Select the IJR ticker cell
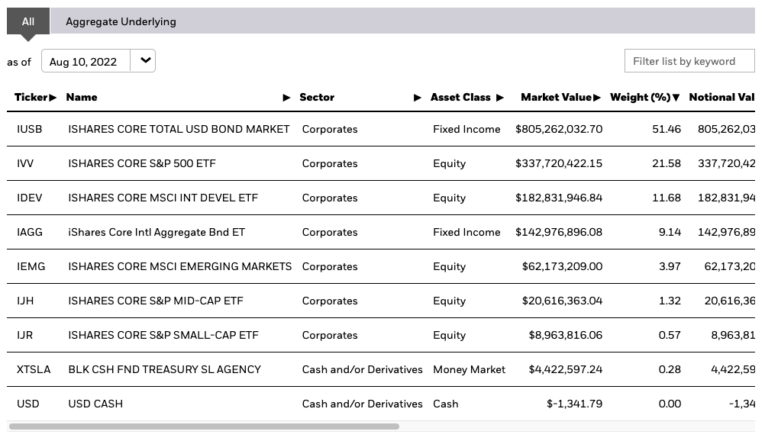Screen dimensions: 765x441 (x=25, y=335)
